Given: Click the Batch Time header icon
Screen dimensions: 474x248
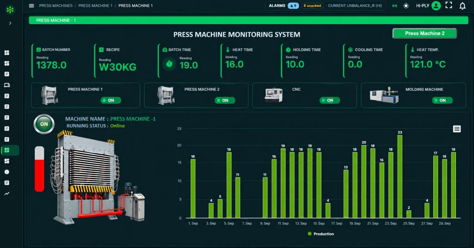Looking at the screenshot, I should coord(165,49).
